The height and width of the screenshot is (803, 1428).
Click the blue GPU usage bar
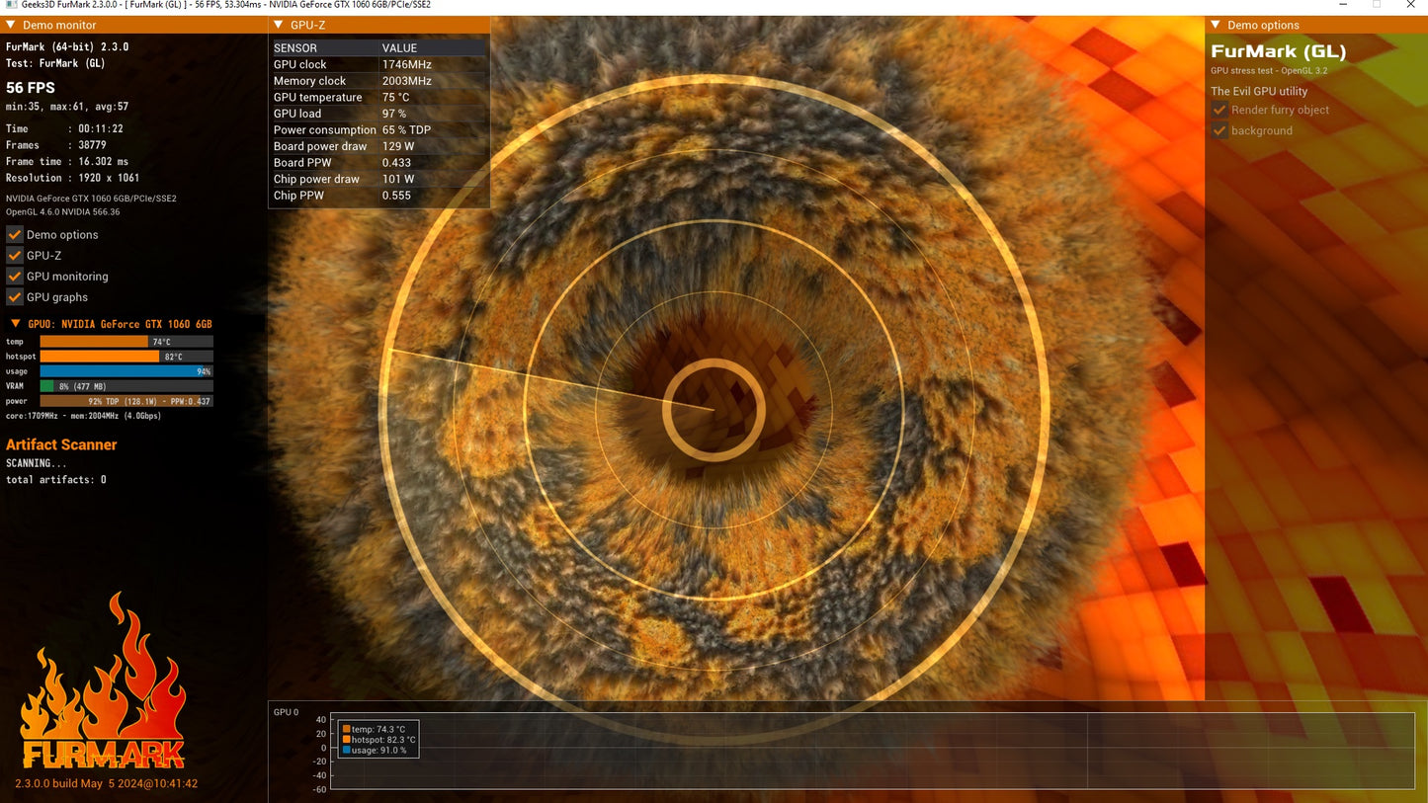point(126,371)
